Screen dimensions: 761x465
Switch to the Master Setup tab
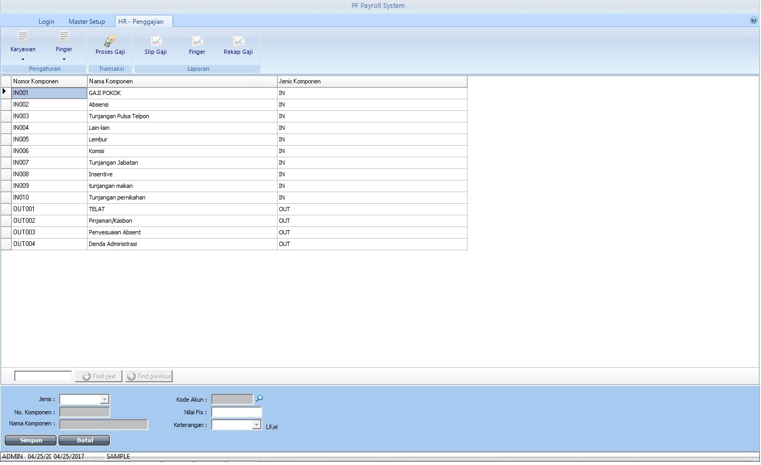coord(87,22)
